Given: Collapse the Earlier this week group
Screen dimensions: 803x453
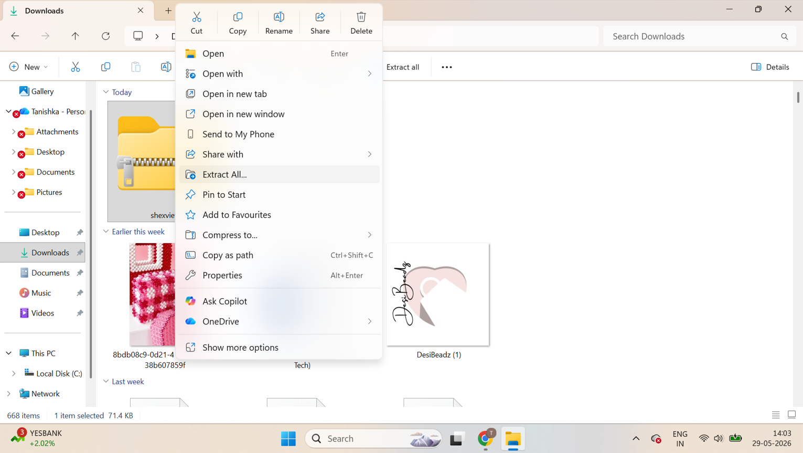Looking at the screenshot, I should click(106, 231).
